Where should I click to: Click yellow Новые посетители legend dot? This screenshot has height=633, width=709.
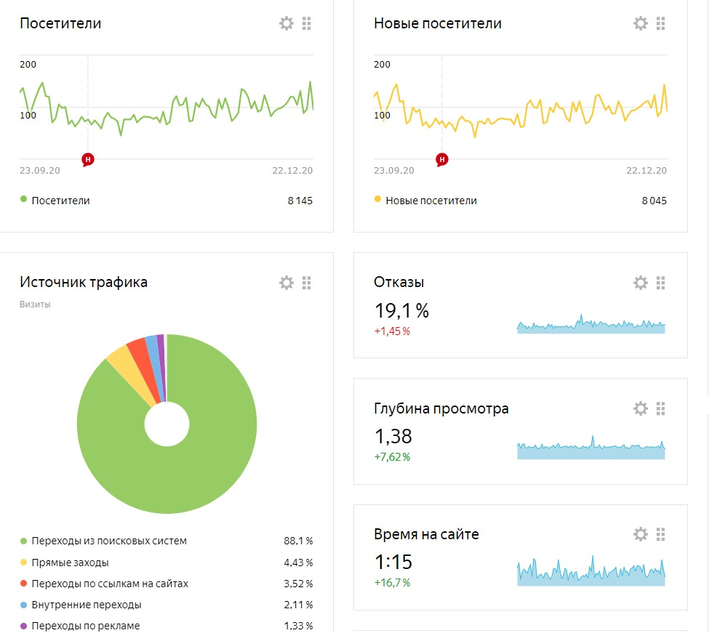(377, 199)
